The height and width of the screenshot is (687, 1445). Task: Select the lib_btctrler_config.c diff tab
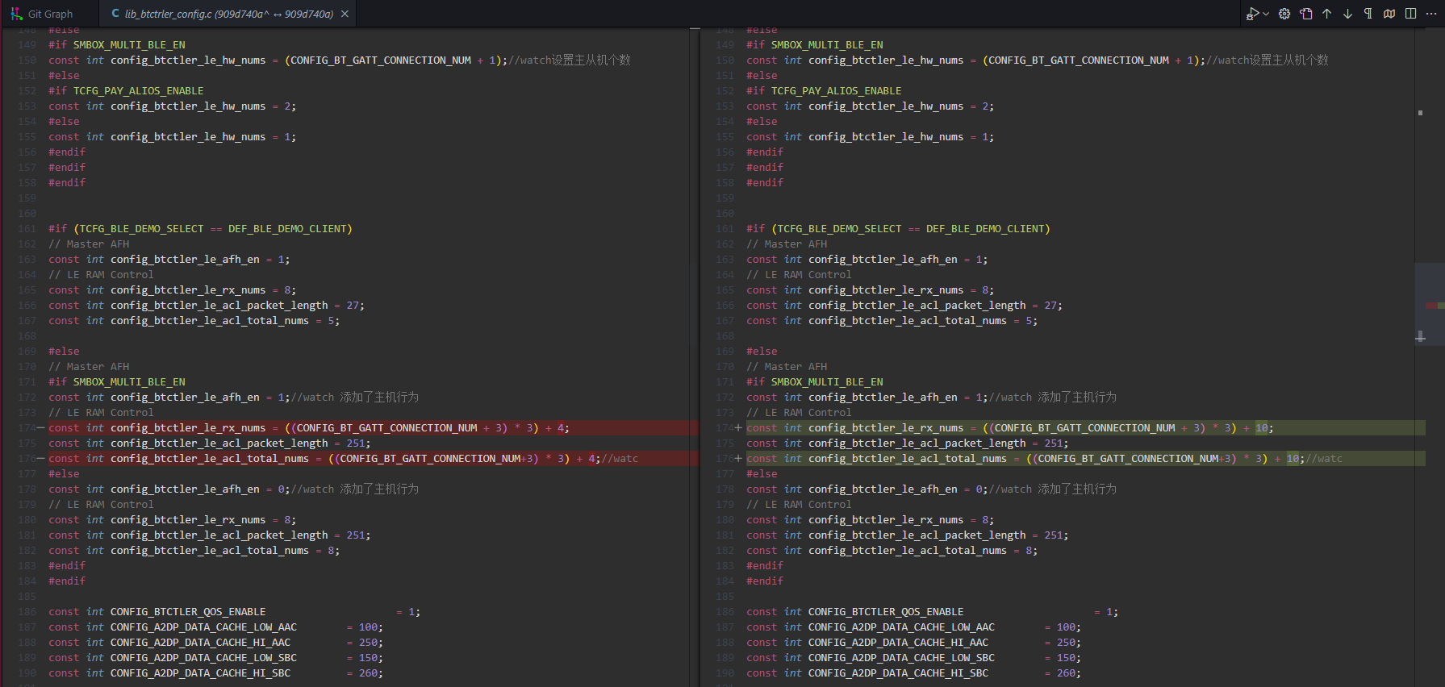point(229,14)
